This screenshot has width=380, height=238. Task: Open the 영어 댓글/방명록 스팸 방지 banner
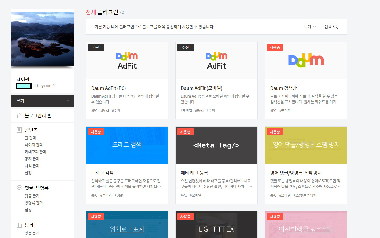(306, 145)
